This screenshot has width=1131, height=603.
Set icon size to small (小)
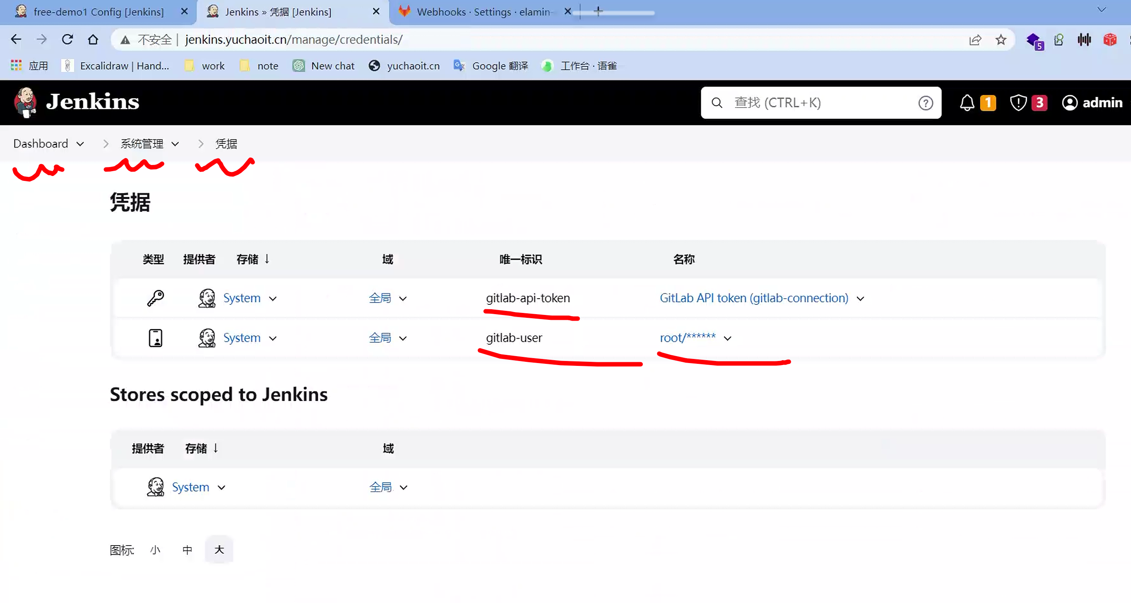[x=155, y=550]
